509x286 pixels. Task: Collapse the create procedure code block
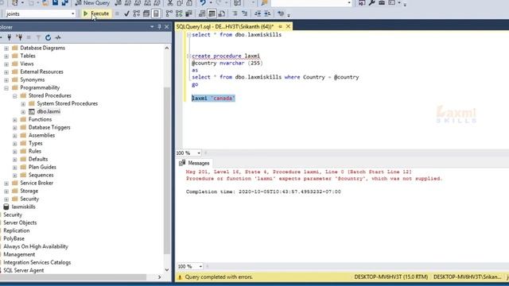click(x=188, y=56)
